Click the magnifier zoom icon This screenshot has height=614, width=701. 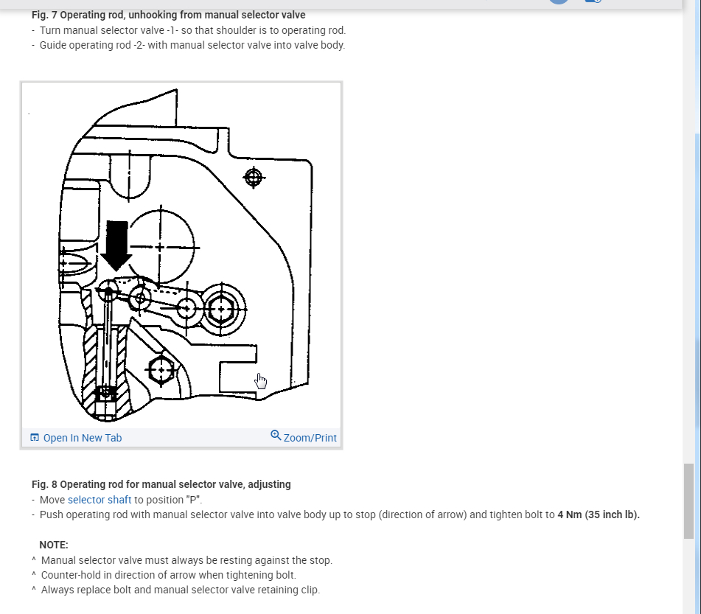[x=276, y=436]
